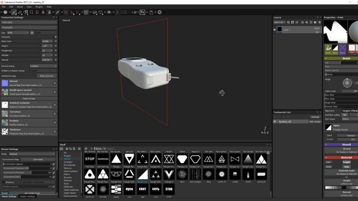
Task: Switch to the Display Settings tab
Action: click(x=27, y=197)
